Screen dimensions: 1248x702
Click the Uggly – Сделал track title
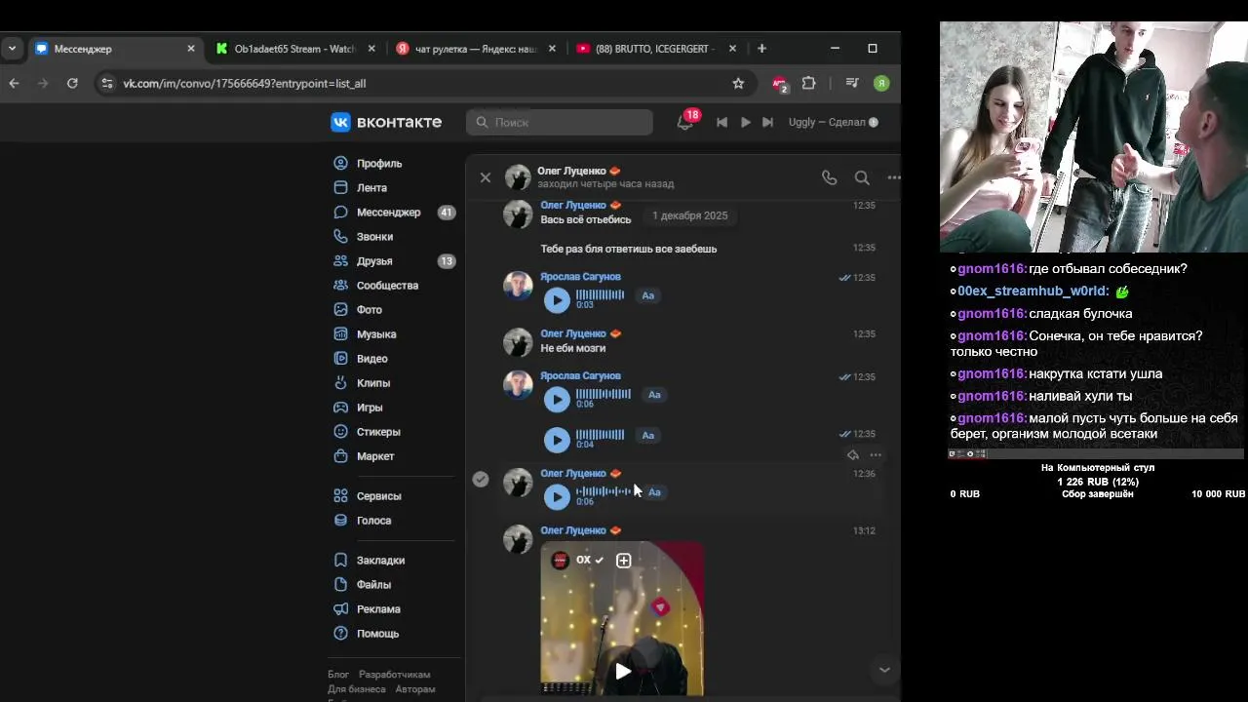click(x=827, y=122)
